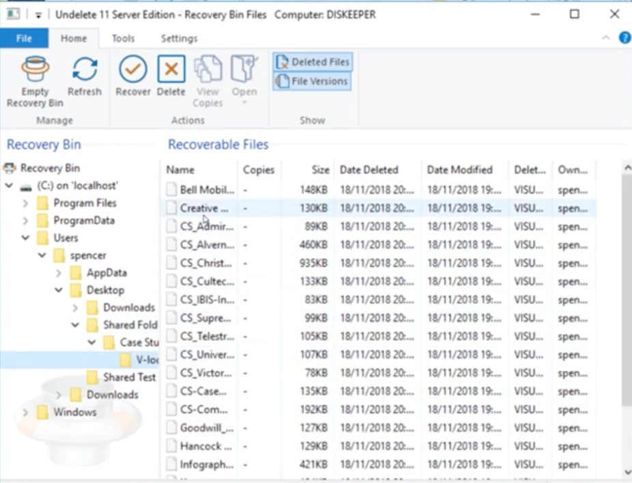The width and height of the screenshot is (632, 483).
Task: Toggle Deleted Files display
Action: tap(313, 61)
